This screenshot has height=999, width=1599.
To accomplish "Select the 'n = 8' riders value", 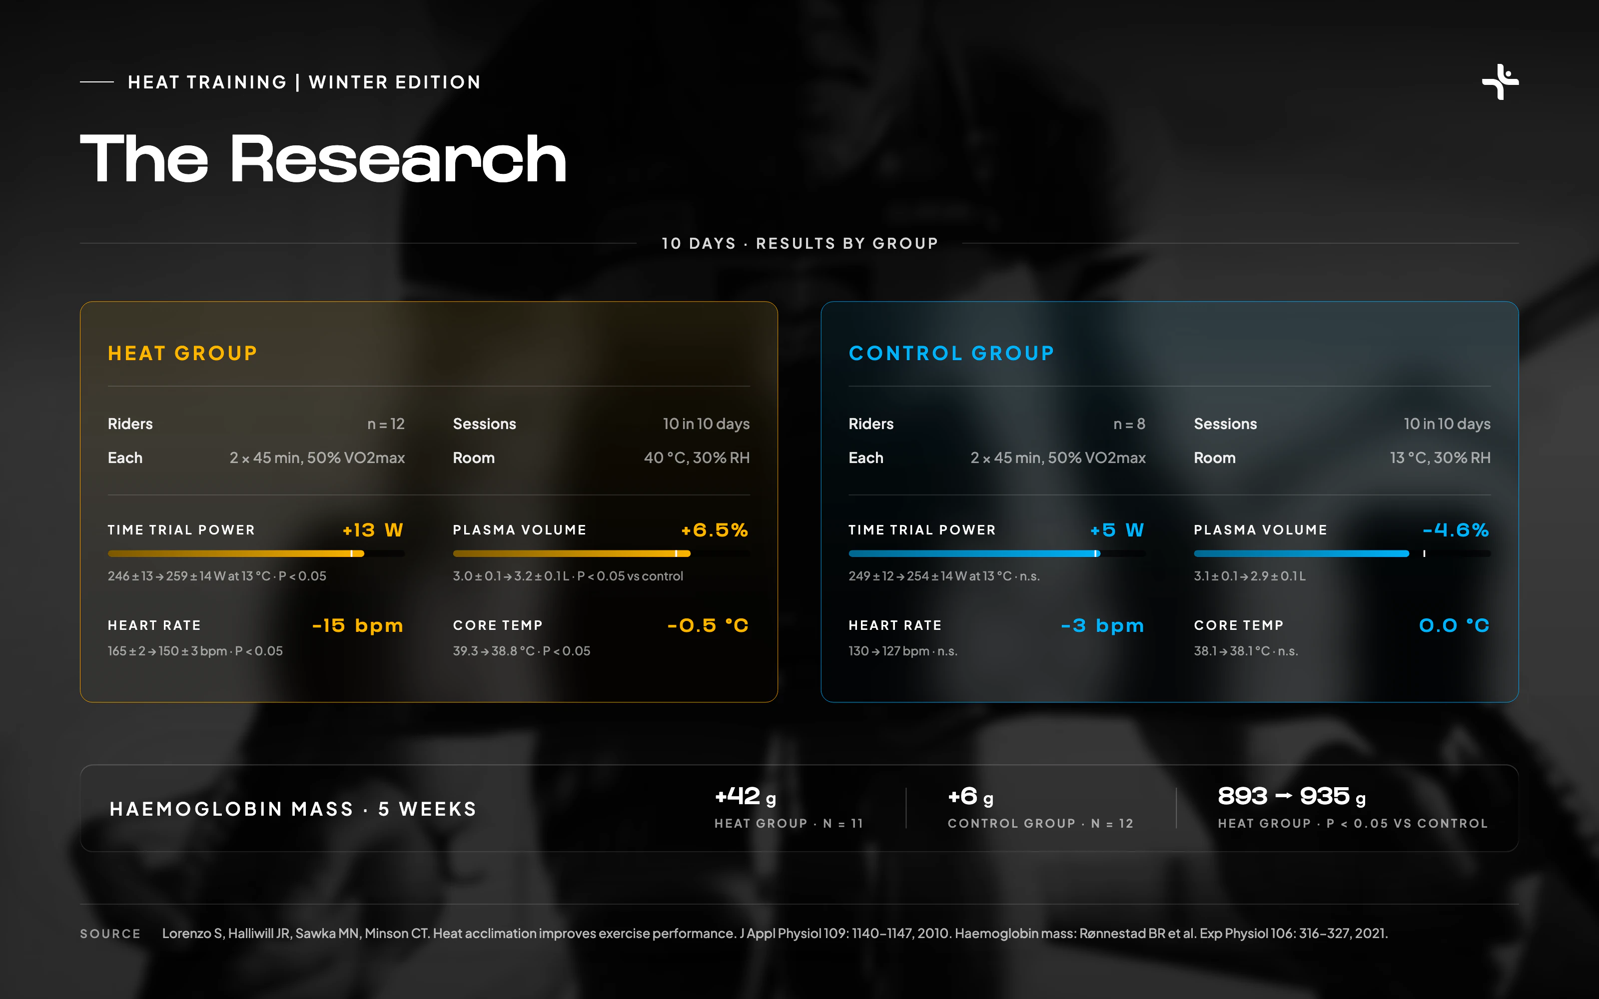I will (x=1129, y=424).
